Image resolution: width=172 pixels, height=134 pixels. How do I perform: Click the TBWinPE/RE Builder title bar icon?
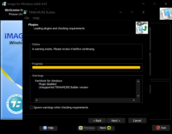coord(25,12)
